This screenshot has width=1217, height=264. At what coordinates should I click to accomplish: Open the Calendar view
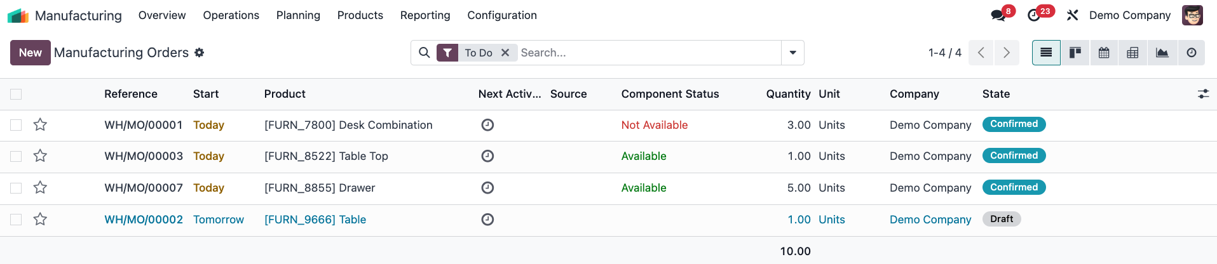(1104, 53)
